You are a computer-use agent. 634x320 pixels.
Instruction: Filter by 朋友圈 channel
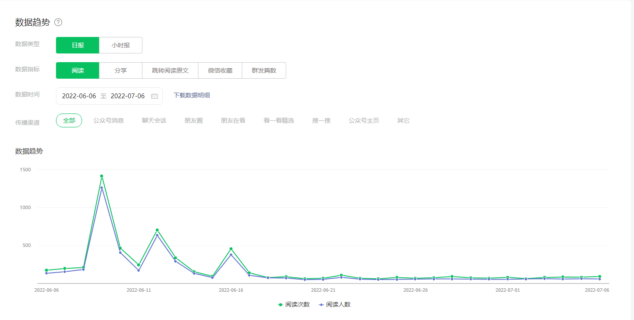point(194,120)
